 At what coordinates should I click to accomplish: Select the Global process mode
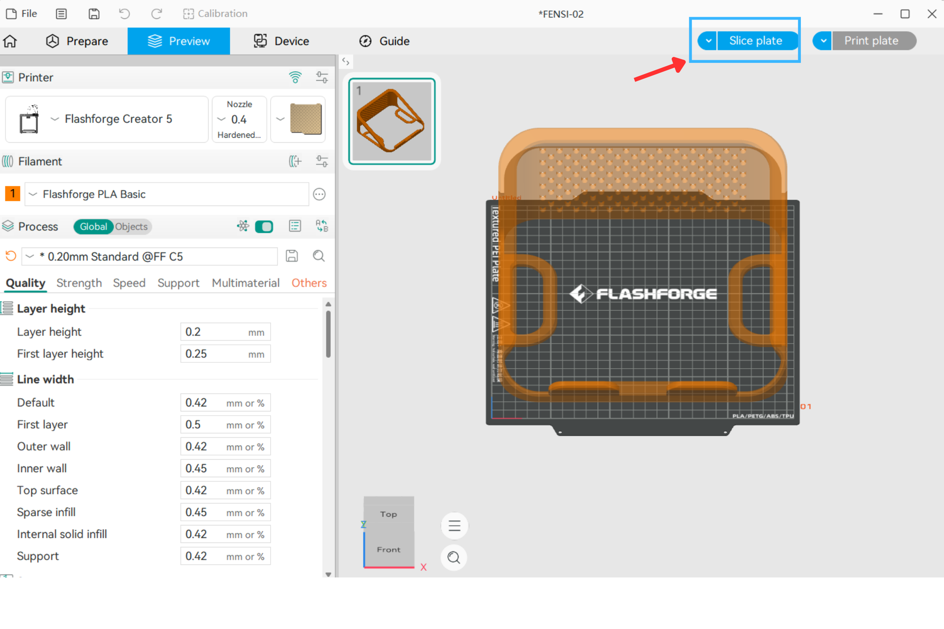93,227
